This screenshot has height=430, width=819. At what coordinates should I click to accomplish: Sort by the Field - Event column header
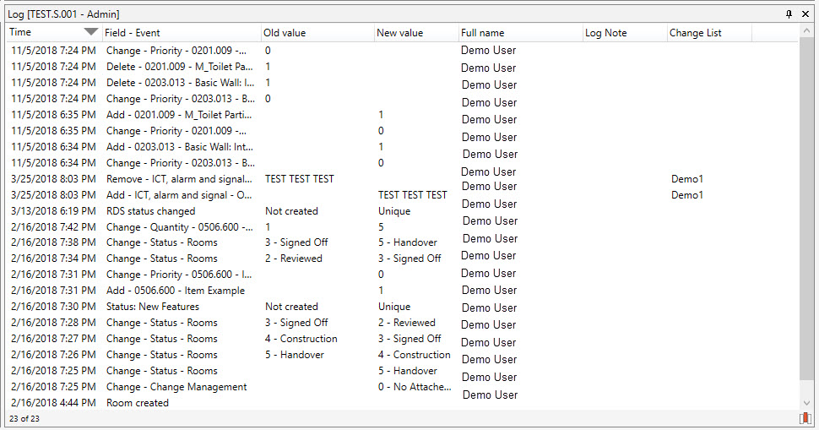tap(182, 33)
